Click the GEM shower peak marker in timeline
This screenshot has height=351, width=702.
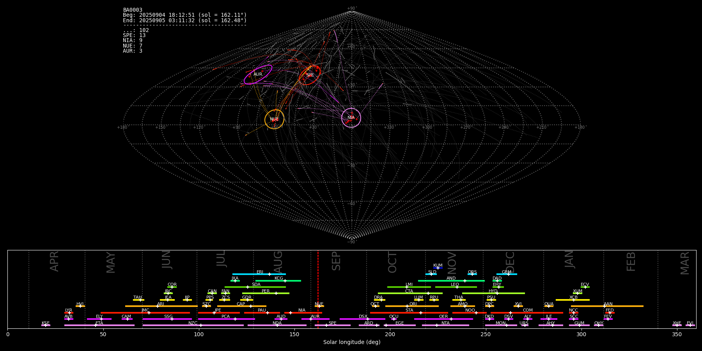coord(508,274)
